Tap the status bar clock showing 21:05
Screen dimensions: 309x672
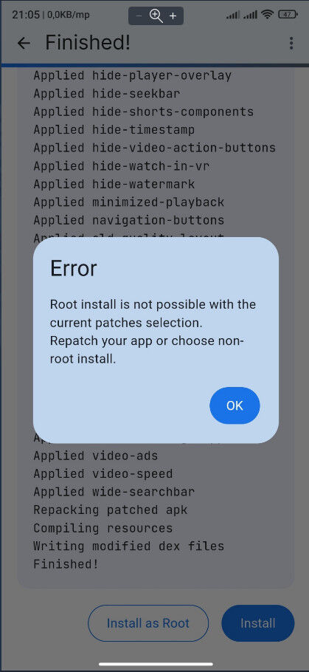(x=27, y=15)
